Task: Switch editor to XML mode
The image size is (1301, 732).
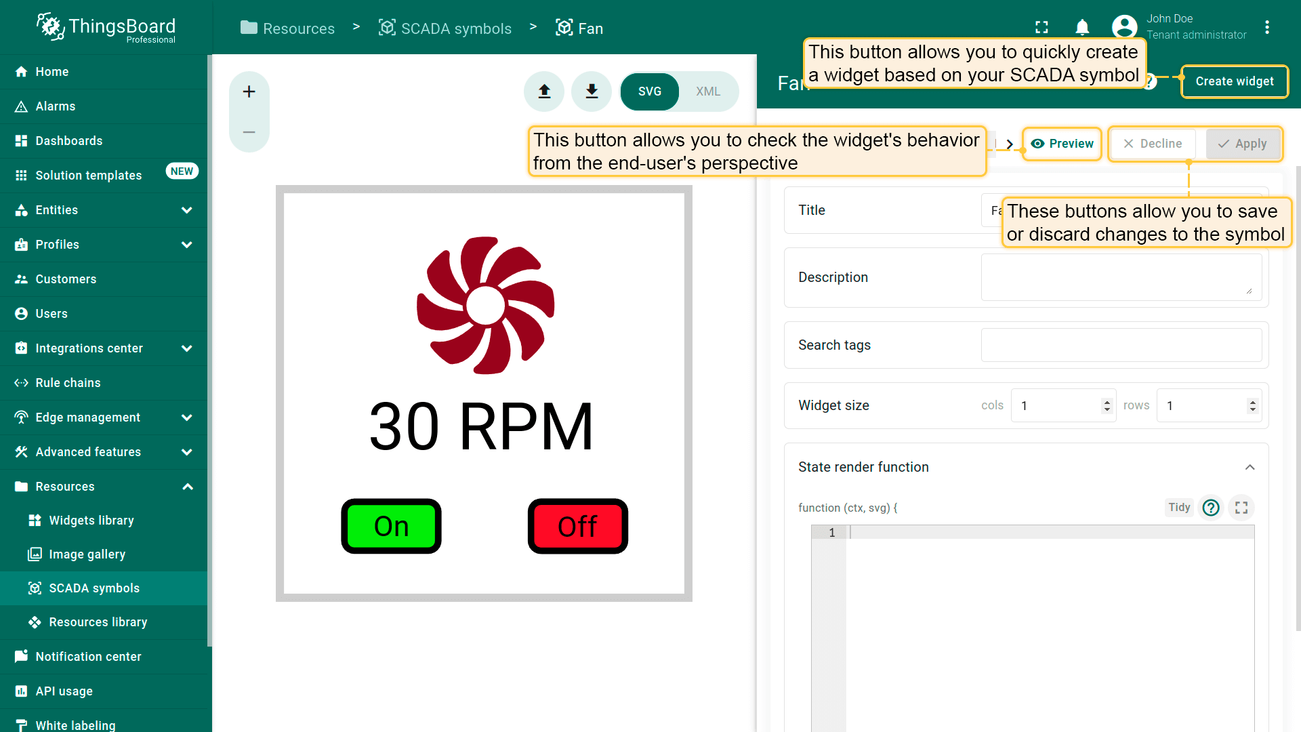Action: coord(707,91)
